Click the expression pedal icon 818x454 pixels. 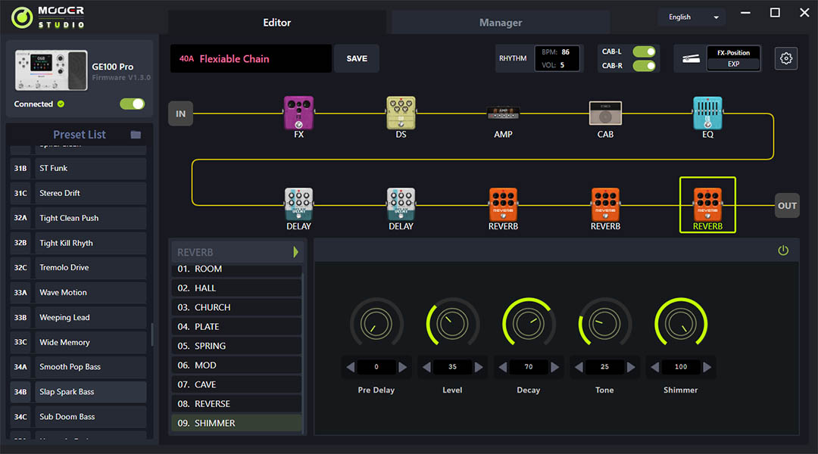[691, 58]
